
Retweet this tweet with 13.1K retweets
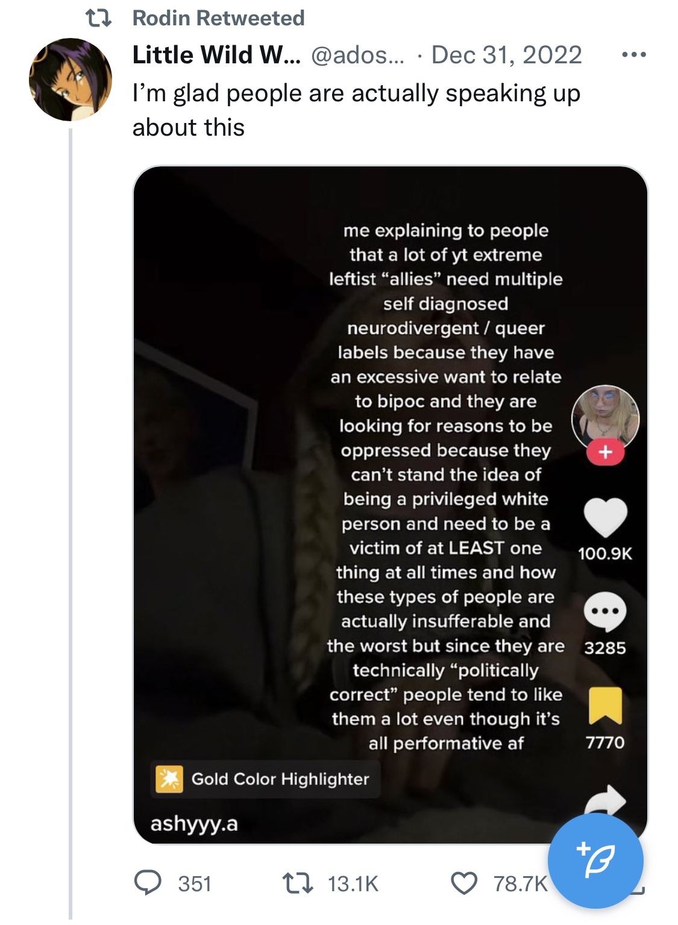tap(298, 883)
